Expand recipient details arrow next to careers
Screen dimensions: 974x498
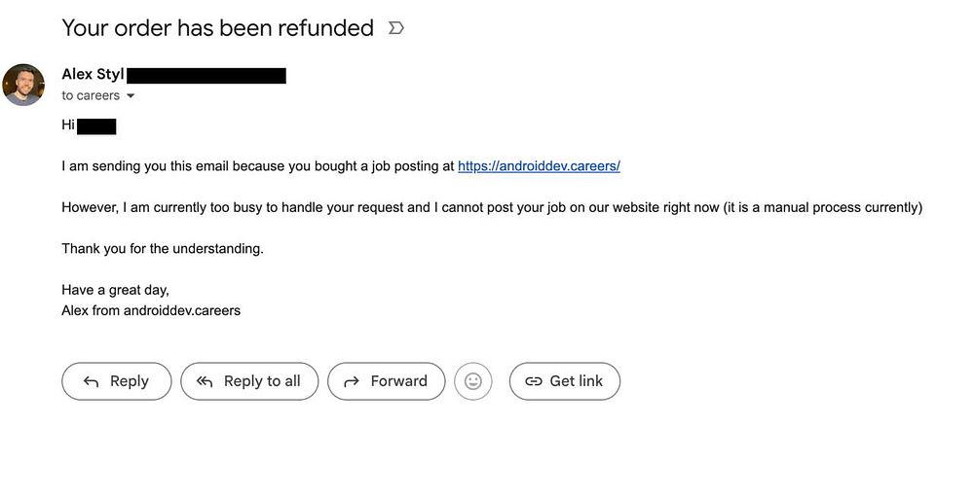coord(131,96)
